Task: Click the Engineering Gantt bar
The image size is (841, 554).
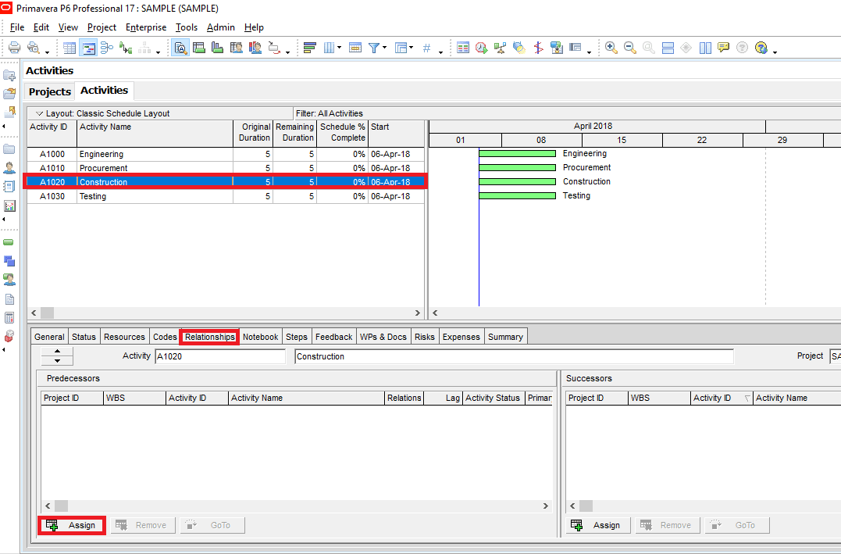Action: [x=517, y=153]
